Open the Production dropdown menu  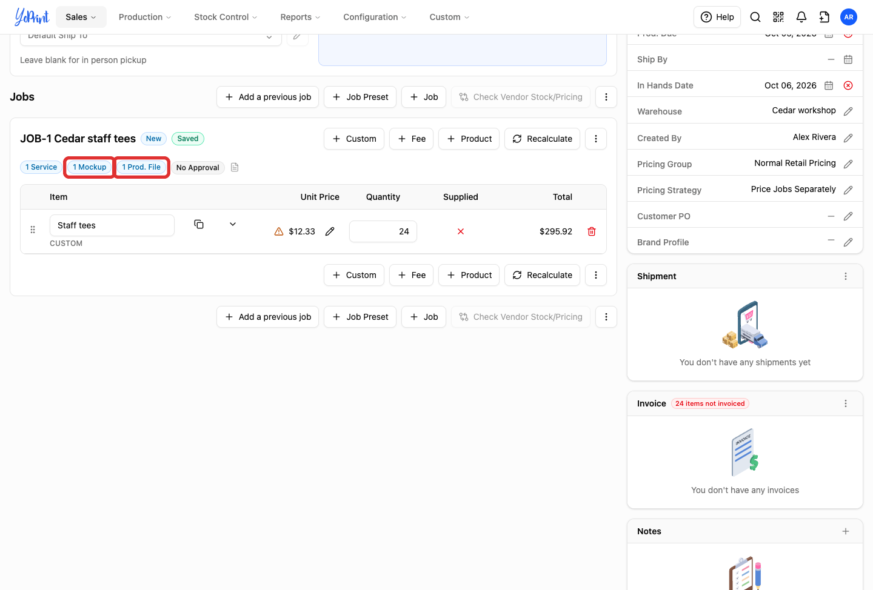(145, 17)
